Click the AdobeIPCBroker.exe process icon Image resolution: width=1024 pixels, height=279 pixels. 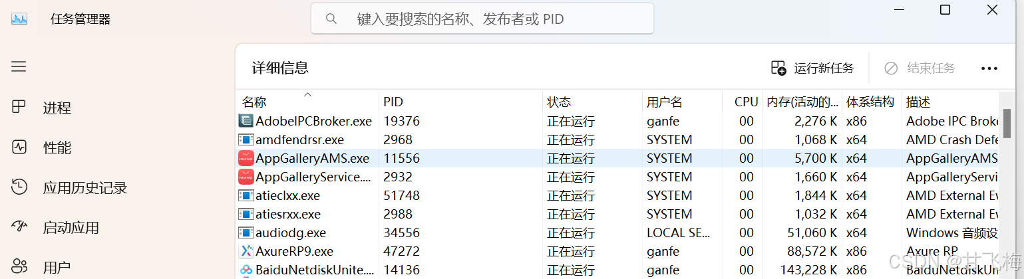(x=246, y=121)
